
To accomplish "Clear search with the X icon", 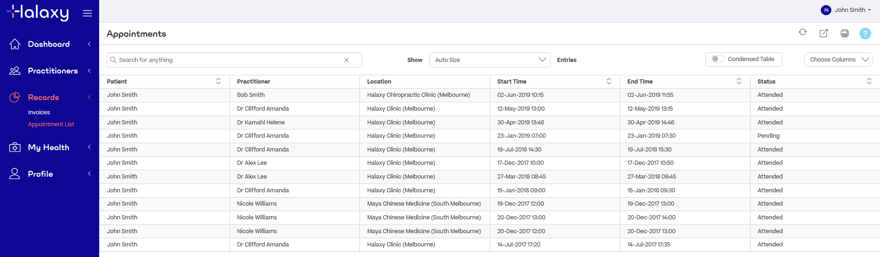I will [347, 60].
